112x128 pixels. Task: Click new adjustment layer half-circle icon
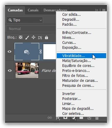pyautogui.click(x=73, y=118)
